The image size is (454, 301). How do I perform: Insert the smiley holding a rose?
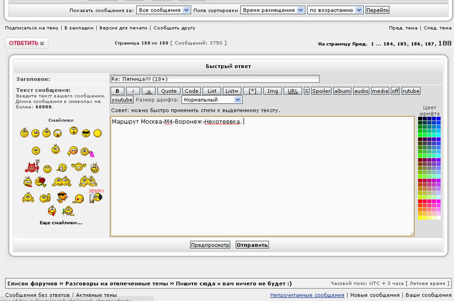point(40,182)
